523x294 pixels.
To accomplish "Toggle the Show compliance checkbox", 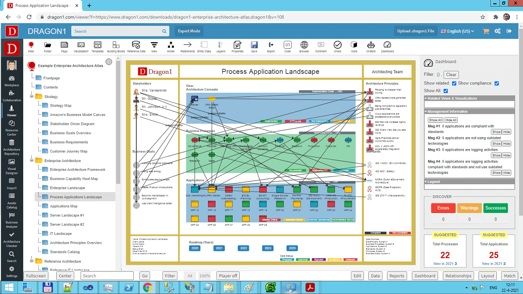I will (x=496, y=83).
